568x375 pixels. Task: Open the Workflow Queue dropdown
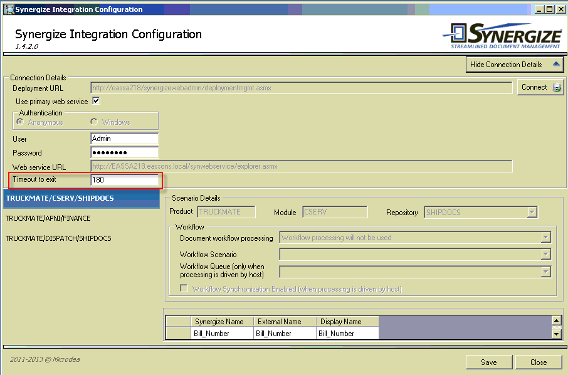545,272
